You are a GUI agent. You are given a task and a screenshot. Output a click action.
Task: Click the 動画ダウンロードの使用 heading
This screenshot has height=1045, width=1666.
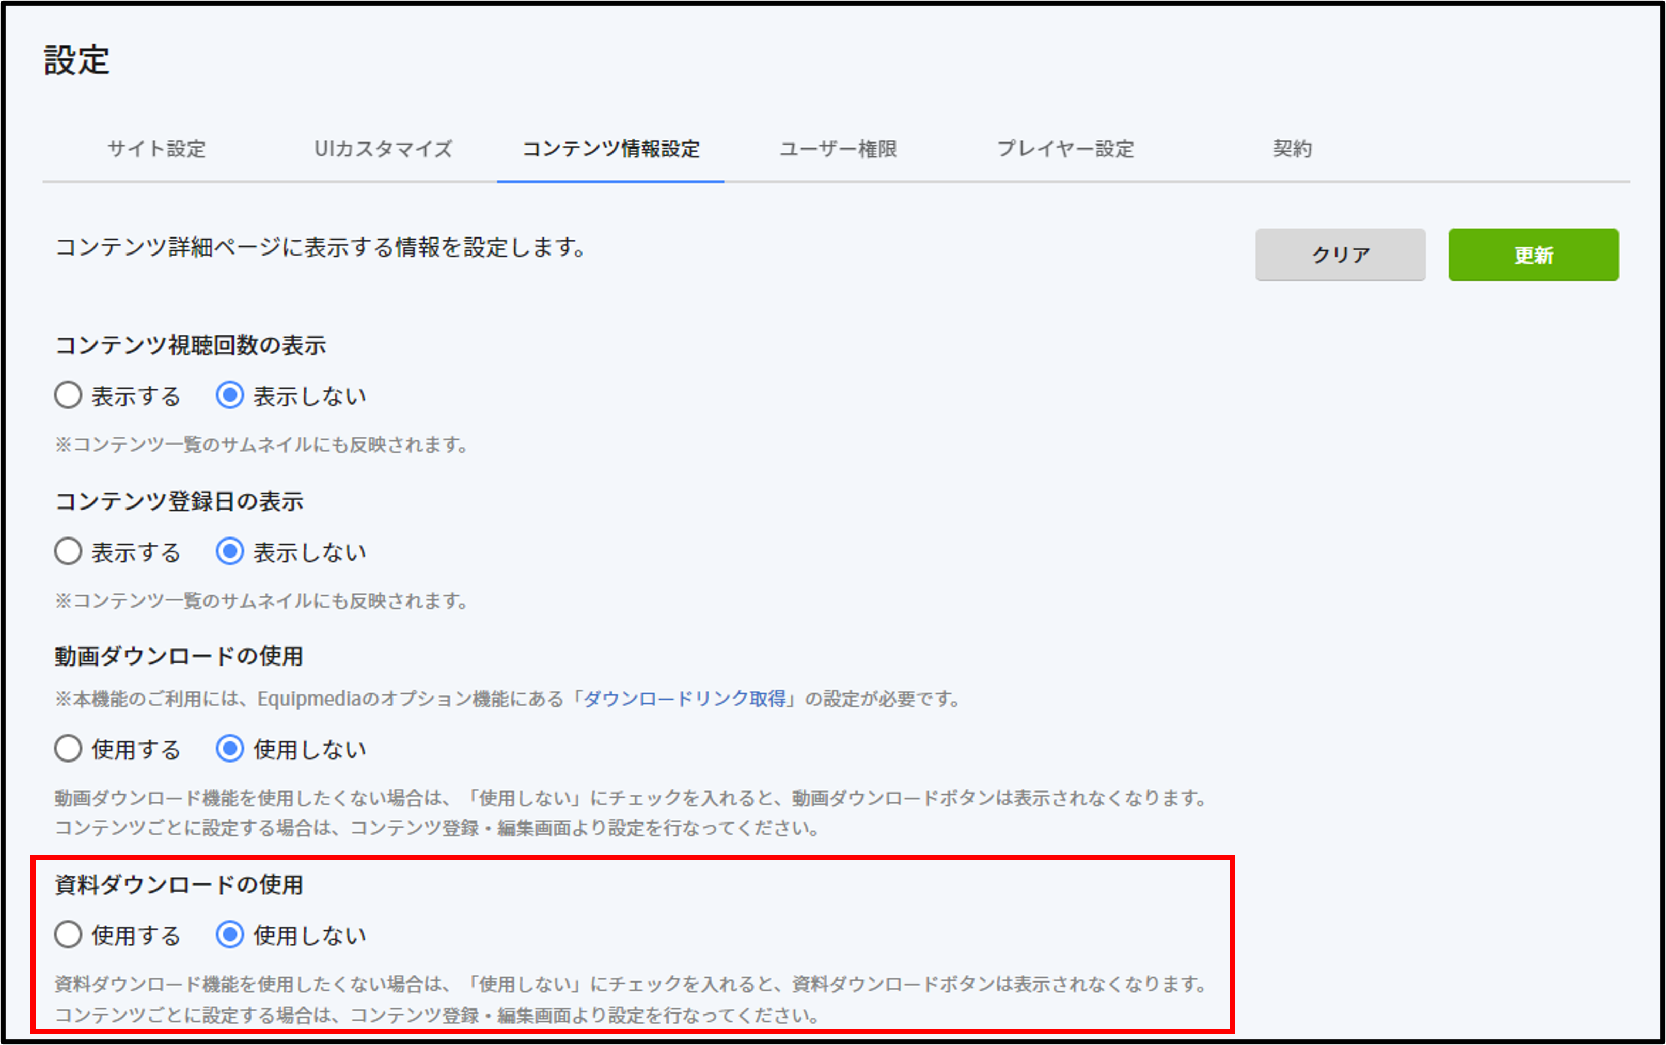(x=178, y=656)
